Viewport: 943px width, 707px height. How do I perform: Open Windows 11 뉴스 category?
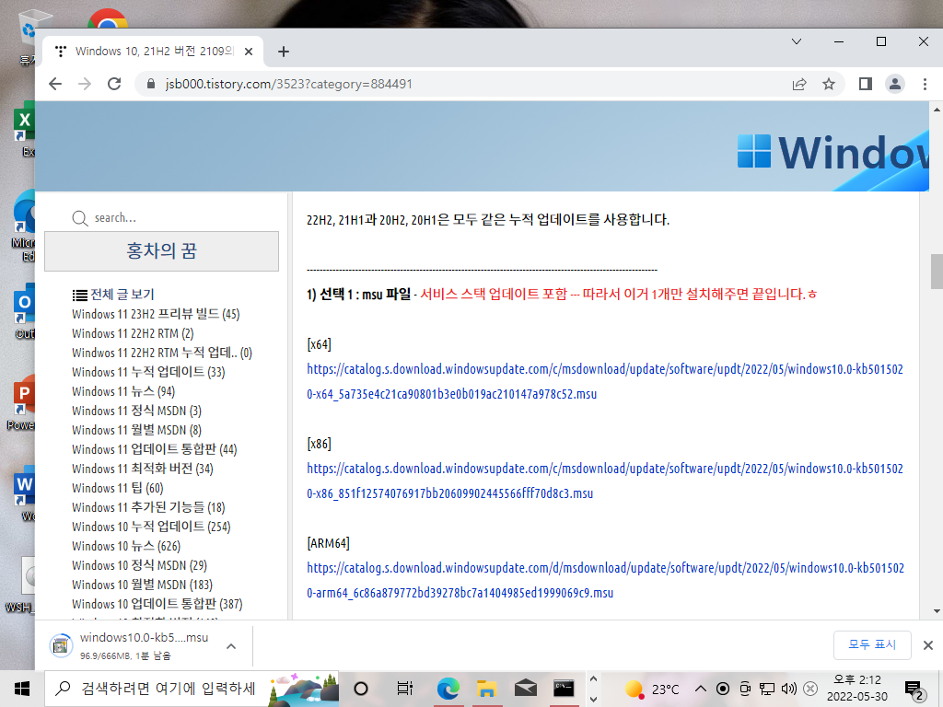pos(123,391)
